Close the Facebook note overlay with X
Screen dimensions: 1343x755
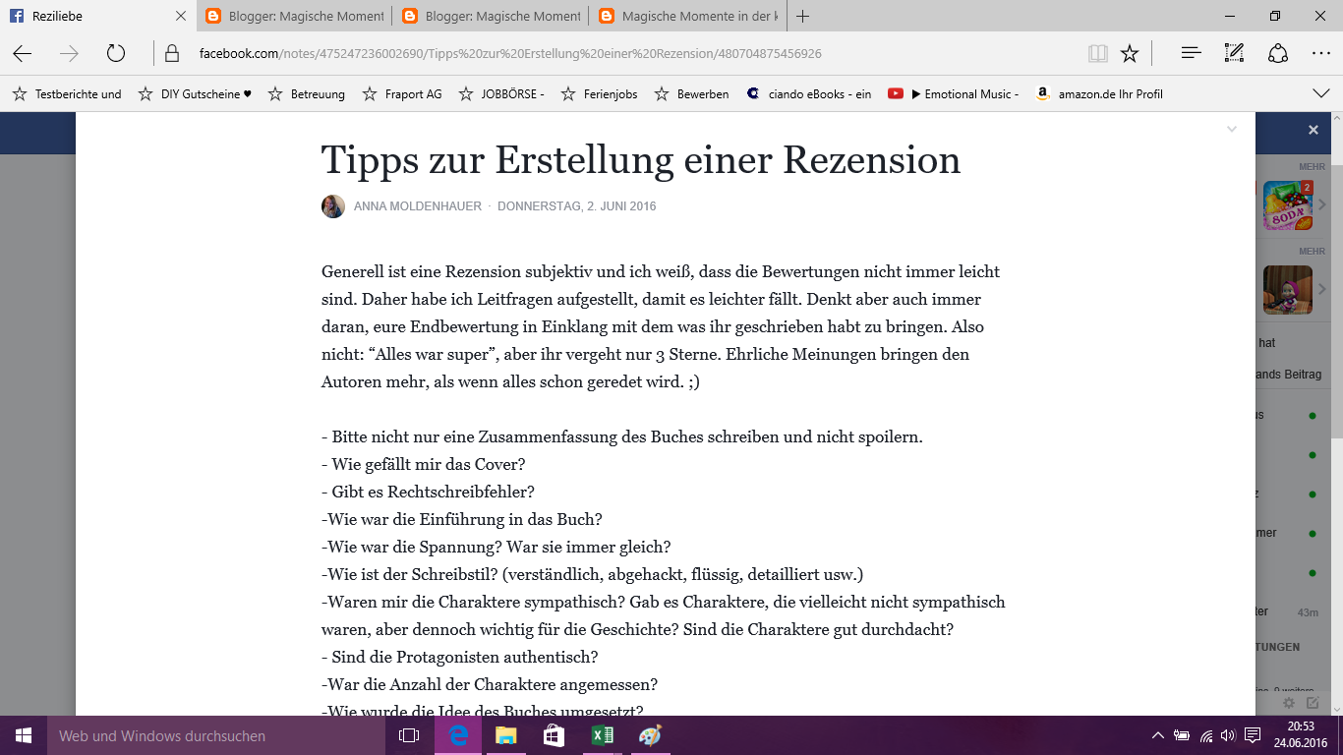(x=1313, y=130)
